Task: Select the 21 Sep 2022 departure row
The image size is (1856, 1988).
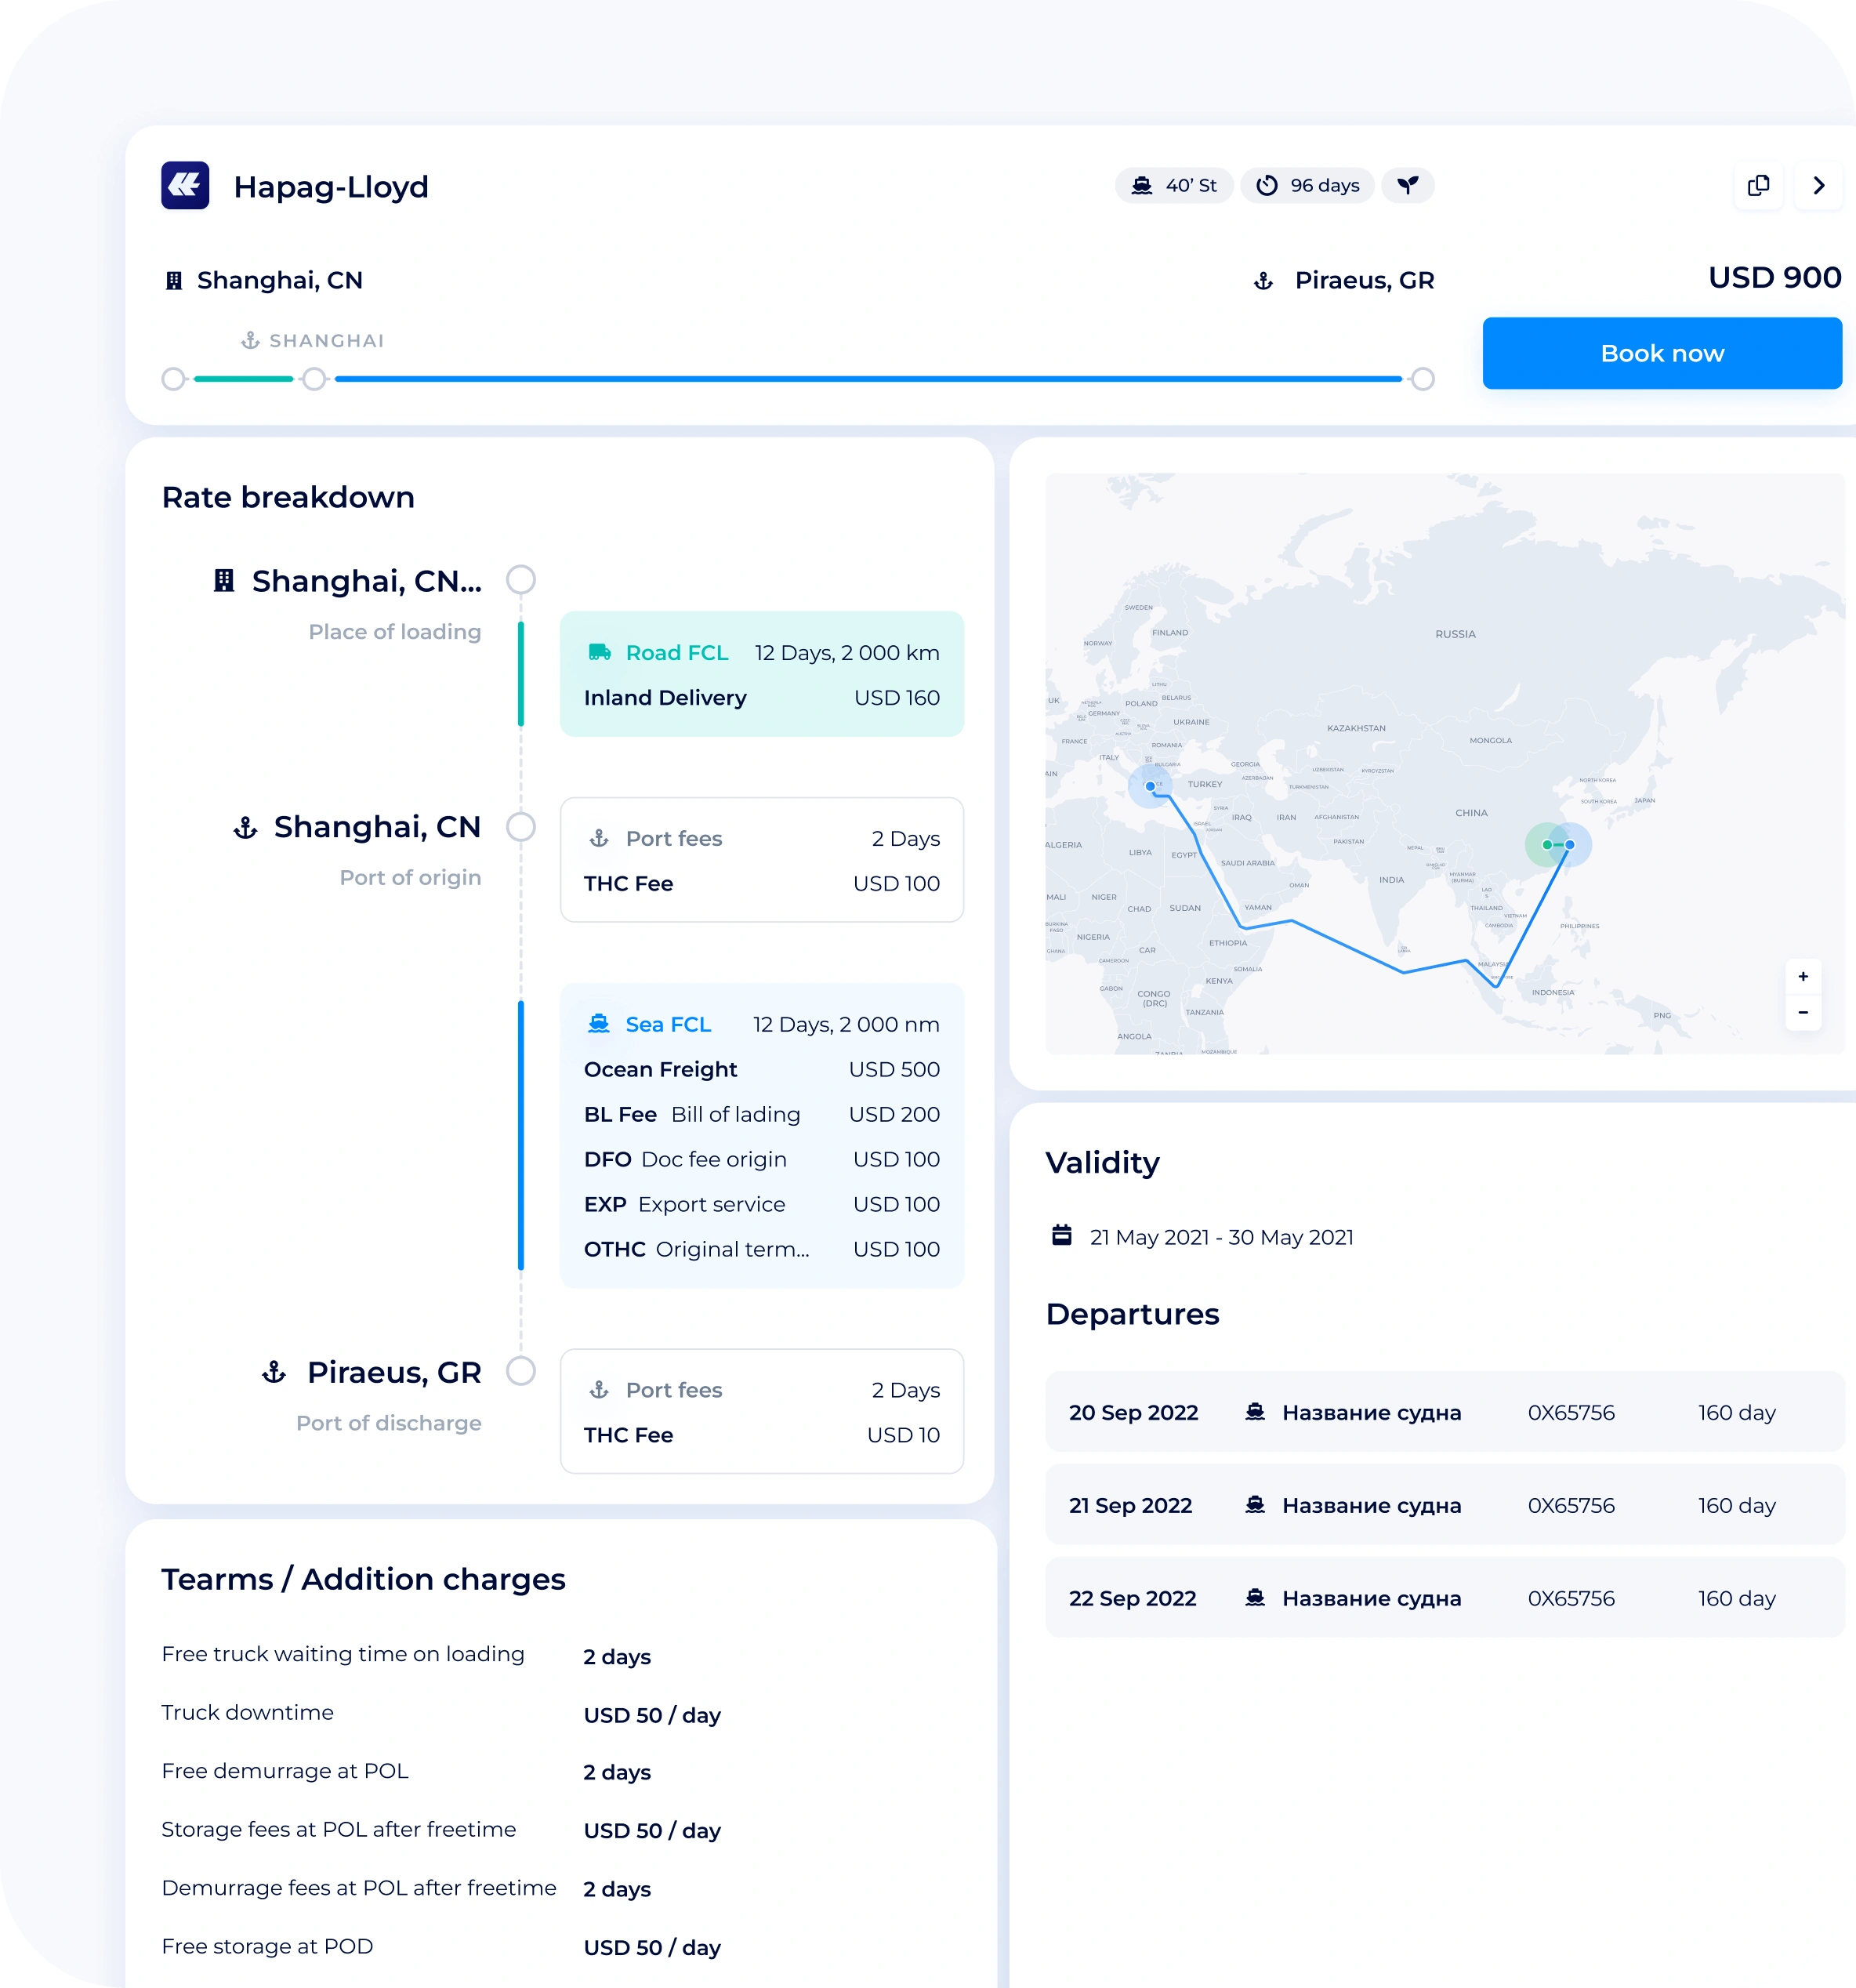Action: coord(1445,1505)
